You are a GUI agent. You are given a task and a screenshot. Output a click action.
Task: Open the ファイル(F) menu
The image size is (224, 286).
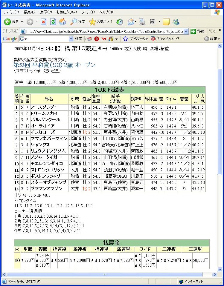(x=11, y=12)
